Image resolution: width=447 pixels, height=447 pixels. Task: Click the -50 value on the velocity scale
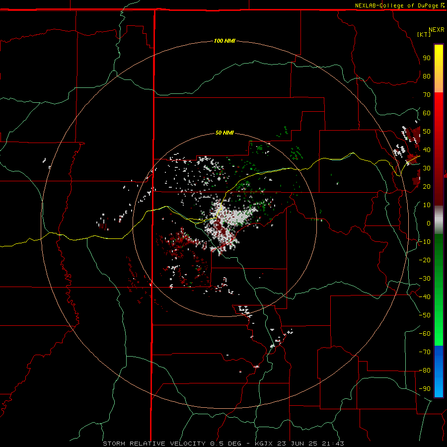pos(425,315)
